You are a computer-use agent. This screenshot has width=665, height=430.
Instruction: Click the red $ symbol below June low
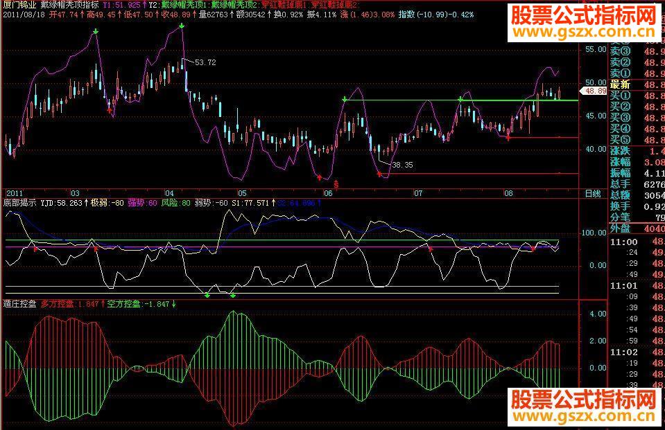point(336,184)
